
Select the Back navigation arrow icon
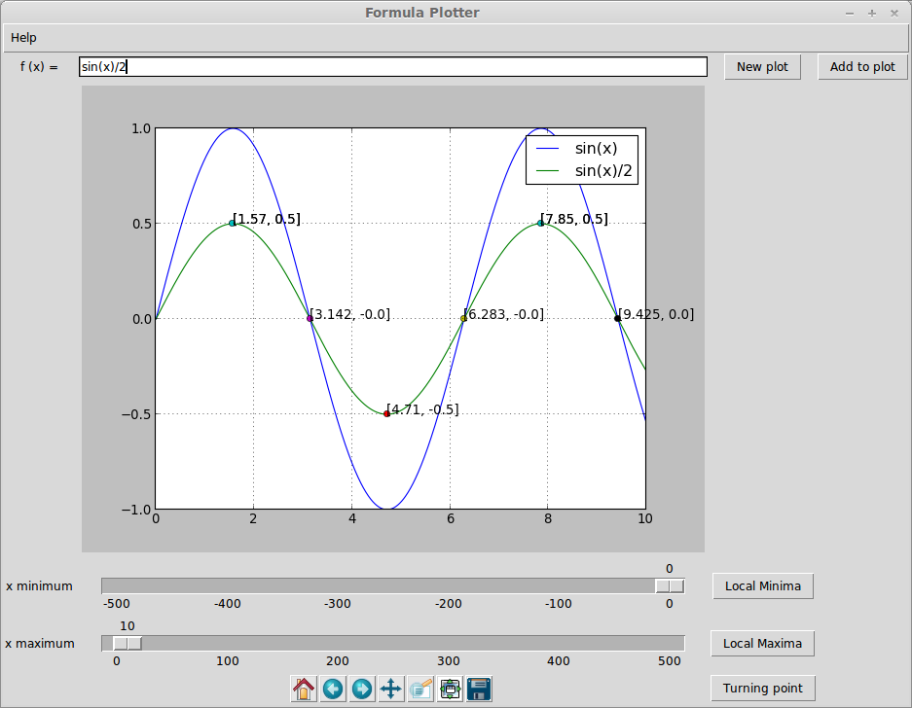pos(333,688)
